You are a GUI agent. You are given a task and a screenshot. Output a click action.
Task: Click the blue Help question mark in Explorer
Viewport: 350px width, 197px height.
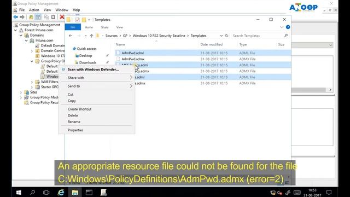pos(288,27)
